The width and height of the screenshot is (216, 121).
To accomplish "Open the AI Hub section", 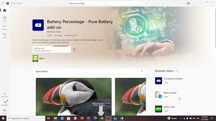I will tap(5, 35).
